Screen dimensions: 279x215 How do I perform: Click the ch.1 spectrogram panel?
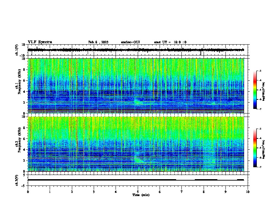pos(136,86)
